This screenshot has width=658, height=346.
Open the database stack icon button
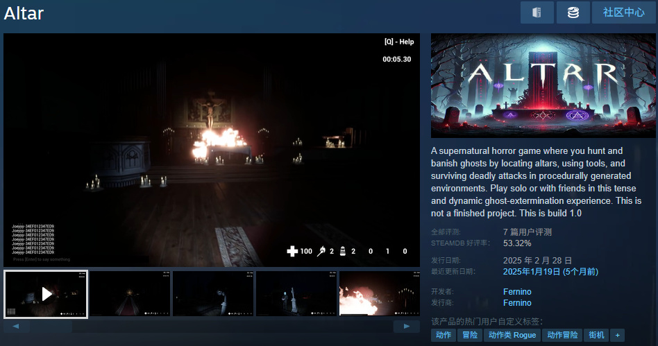(573, 12)
